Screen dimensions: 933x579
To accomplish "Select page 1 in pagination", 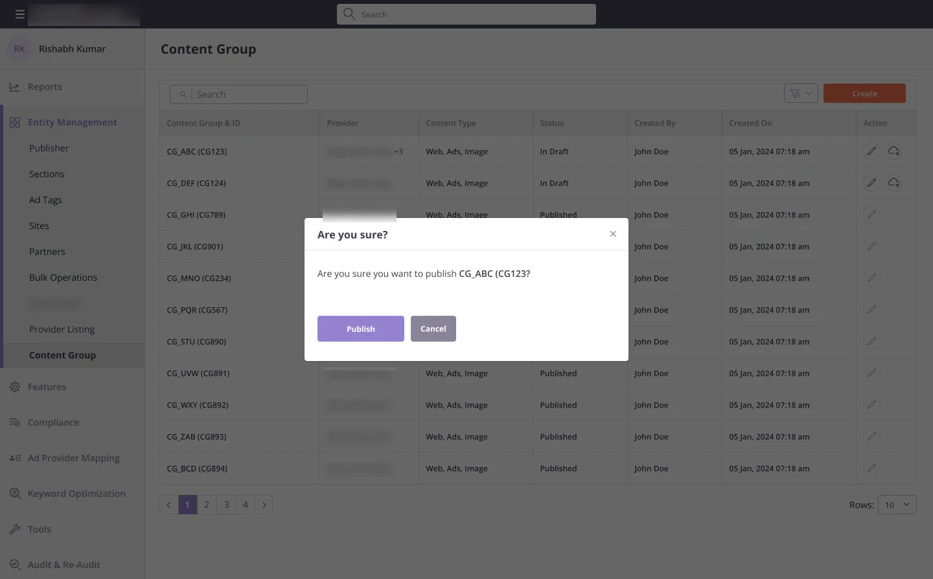I will click(x=187, y=505).
